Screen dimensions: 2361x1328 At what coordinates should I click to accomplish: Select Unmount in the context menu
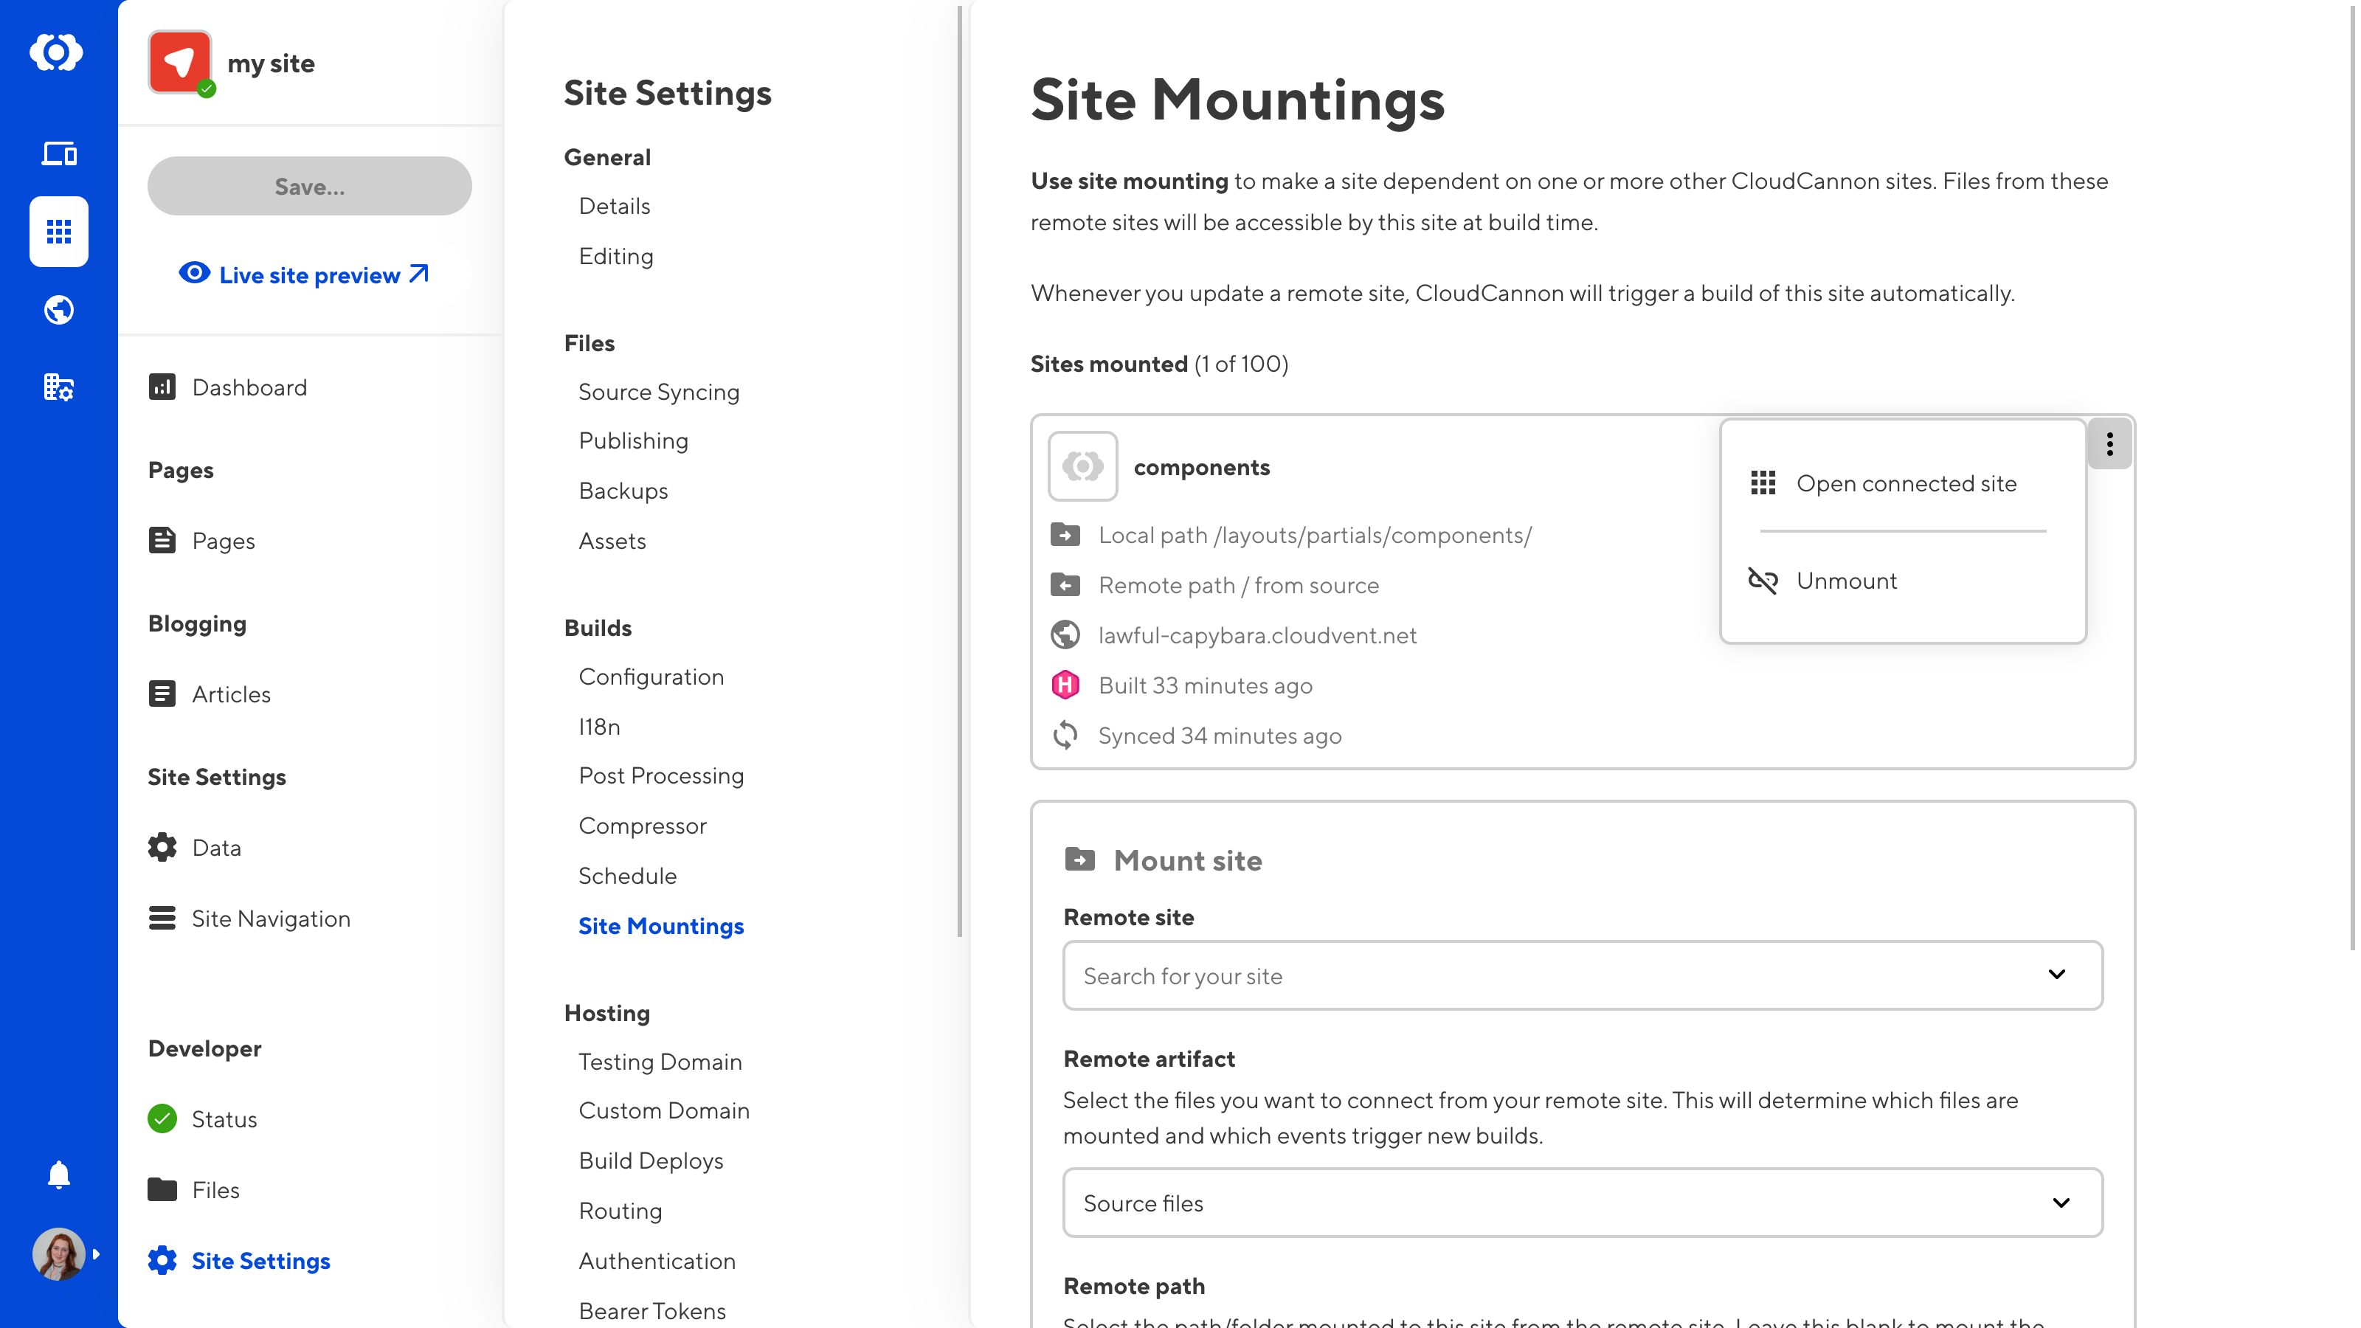pos(1846,581)
